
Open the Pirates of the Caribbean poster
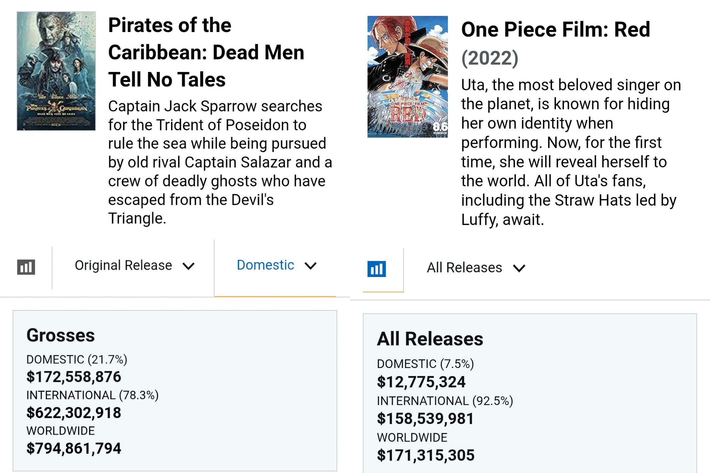tap(56, 71)
